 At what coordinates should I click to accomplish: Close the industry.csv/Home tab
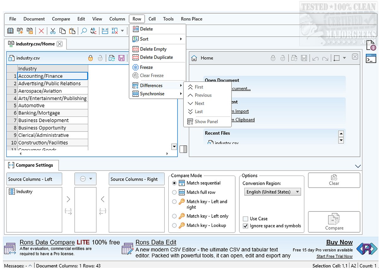pyautogui.click(x=60, y=44)
